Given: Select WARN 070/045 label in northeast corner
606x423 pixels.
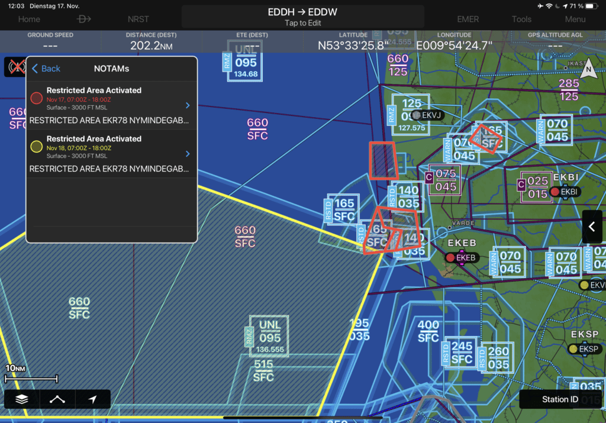Looking at the screenshot, I should pos(554,131).
